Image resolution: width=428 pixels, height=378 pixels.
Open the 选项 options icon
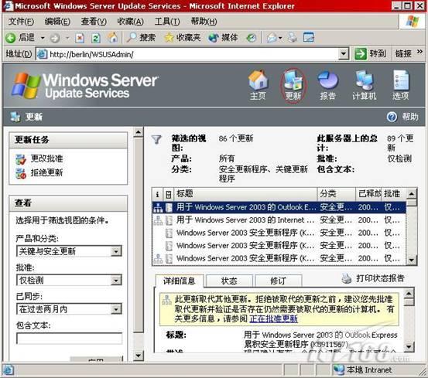(x=400, y=85)
